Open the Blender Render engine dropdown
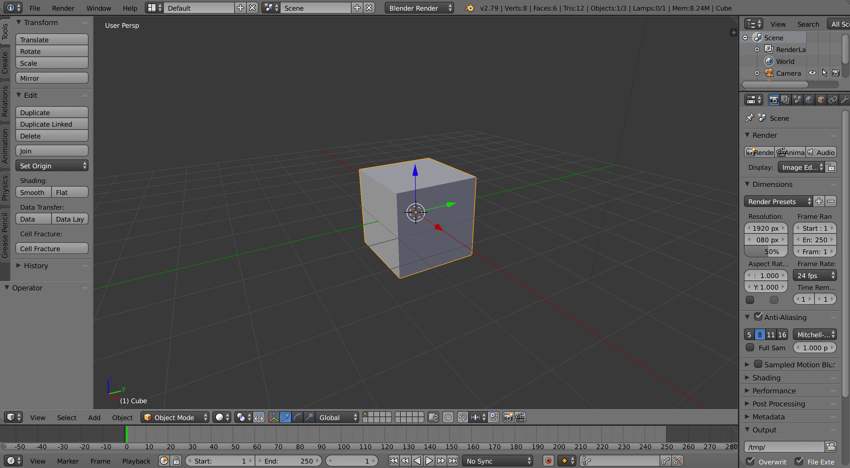The width and height of the screenshot is (850, 468). tap(419, 8)
